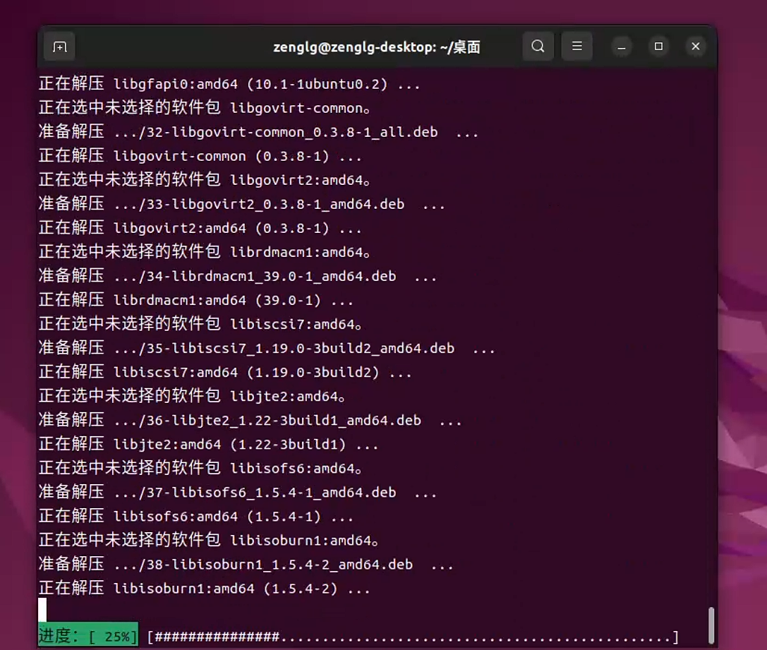767x650 pixels.
Task: Maximize the terminal window
Action: click(658, 46)
